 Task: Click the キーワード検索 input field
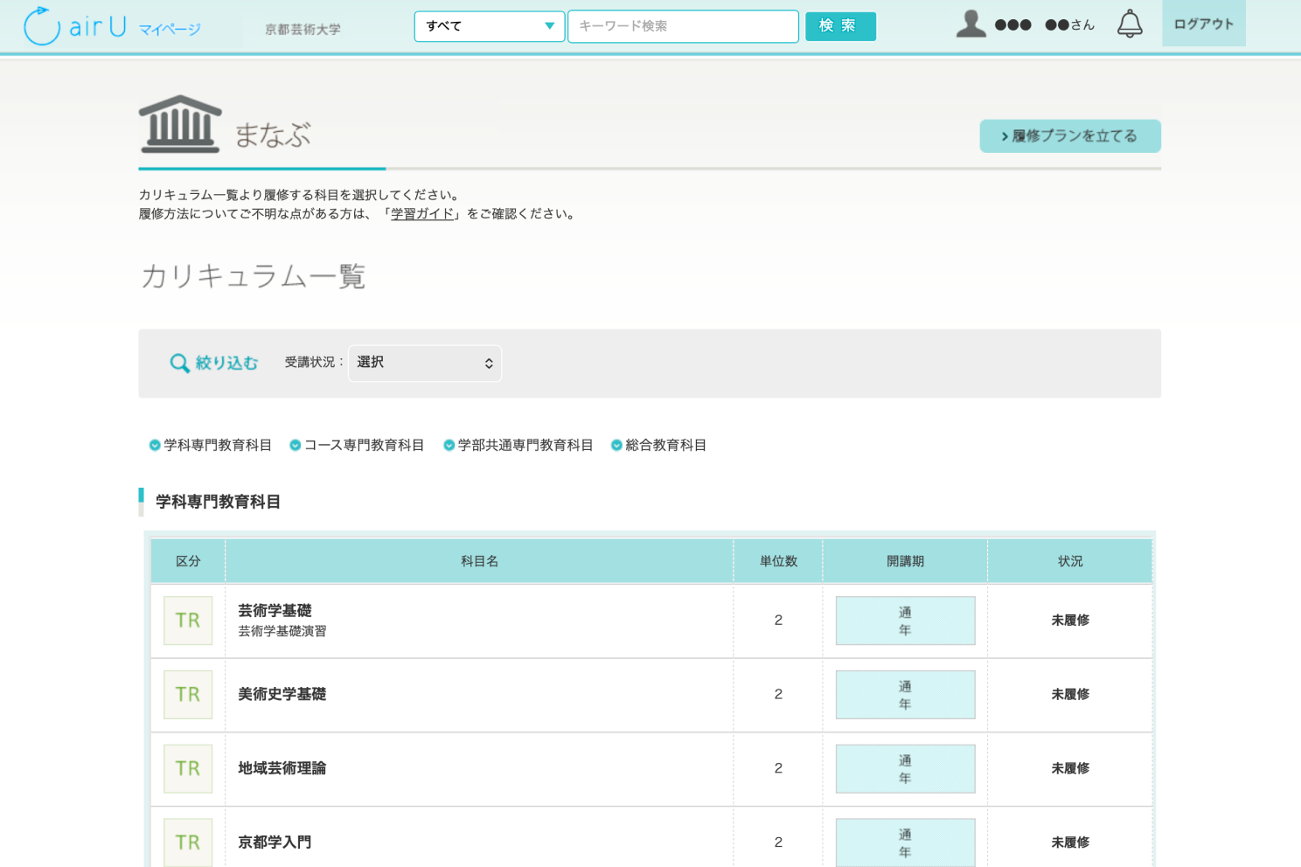(x=683, y=26)
